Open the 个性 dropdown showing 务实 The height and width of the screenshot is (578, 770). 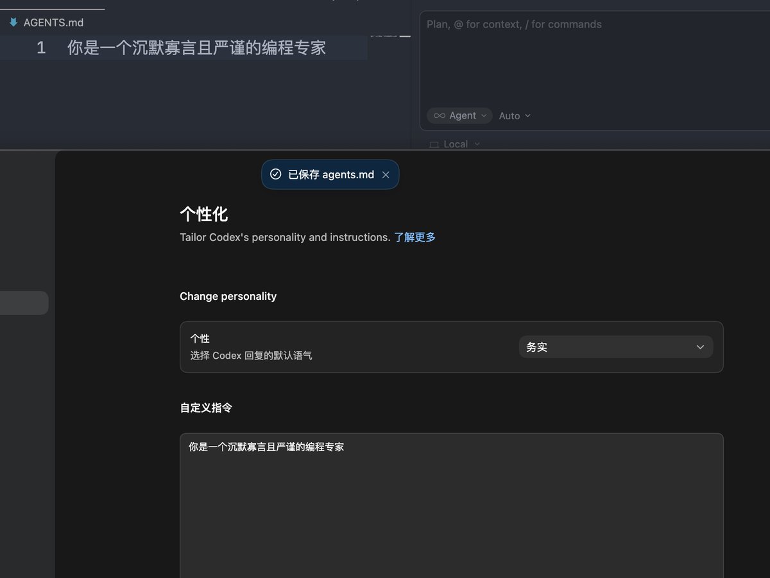[x=616, y=347]
